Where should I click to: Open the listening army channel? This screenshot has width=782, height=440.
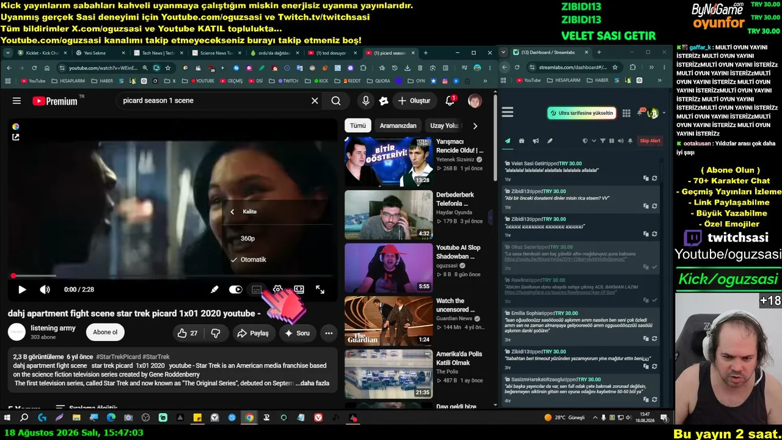click(53, 328)
